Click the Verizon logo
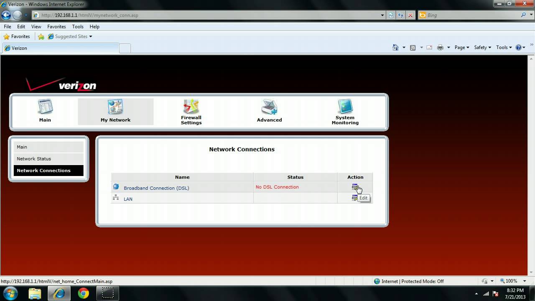This screenshot has width=535, height=301. click(61, 84)
